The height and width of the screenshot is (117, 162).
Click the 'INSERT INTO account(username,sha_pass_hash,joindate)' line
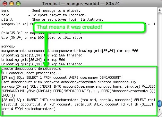pyautogui.click(x=78, y=86)
